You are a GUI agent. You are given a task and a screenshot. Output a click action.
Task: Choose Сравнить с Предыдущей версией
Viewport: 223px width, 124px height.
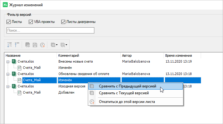click(x=127, y=86)
